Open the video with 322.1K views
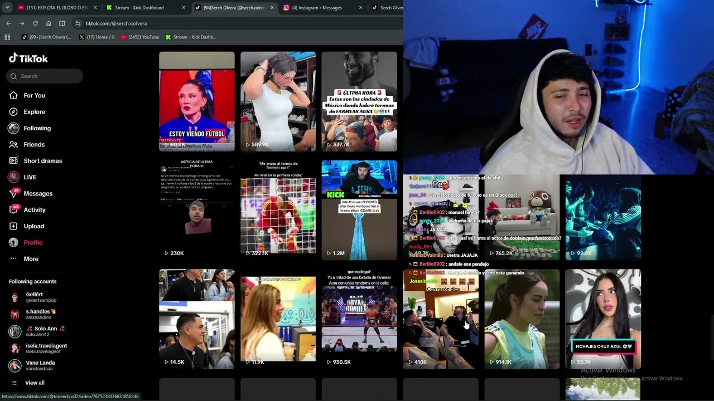 [278, 211]
